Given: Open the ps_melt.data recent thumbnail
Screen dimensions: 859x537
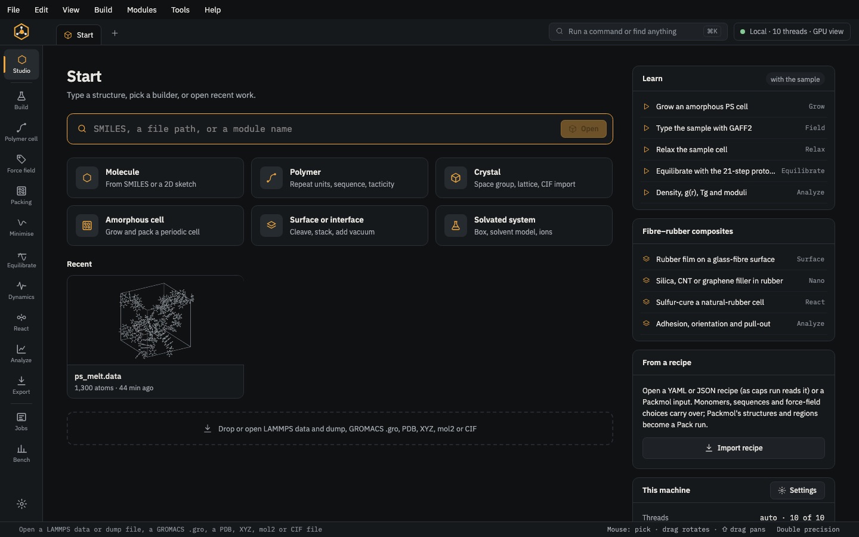Looking at the screenshot, I should (x=155, y=337).
